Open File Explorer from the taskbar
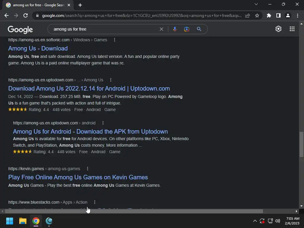The image size is (304, 228). click(x=23, y=221)
